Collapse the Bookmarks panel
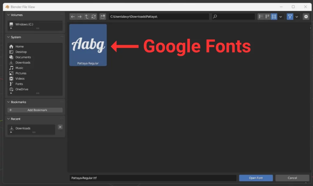Image resolution: width=313 pixels, height=186 pixels. coord(8,102)
